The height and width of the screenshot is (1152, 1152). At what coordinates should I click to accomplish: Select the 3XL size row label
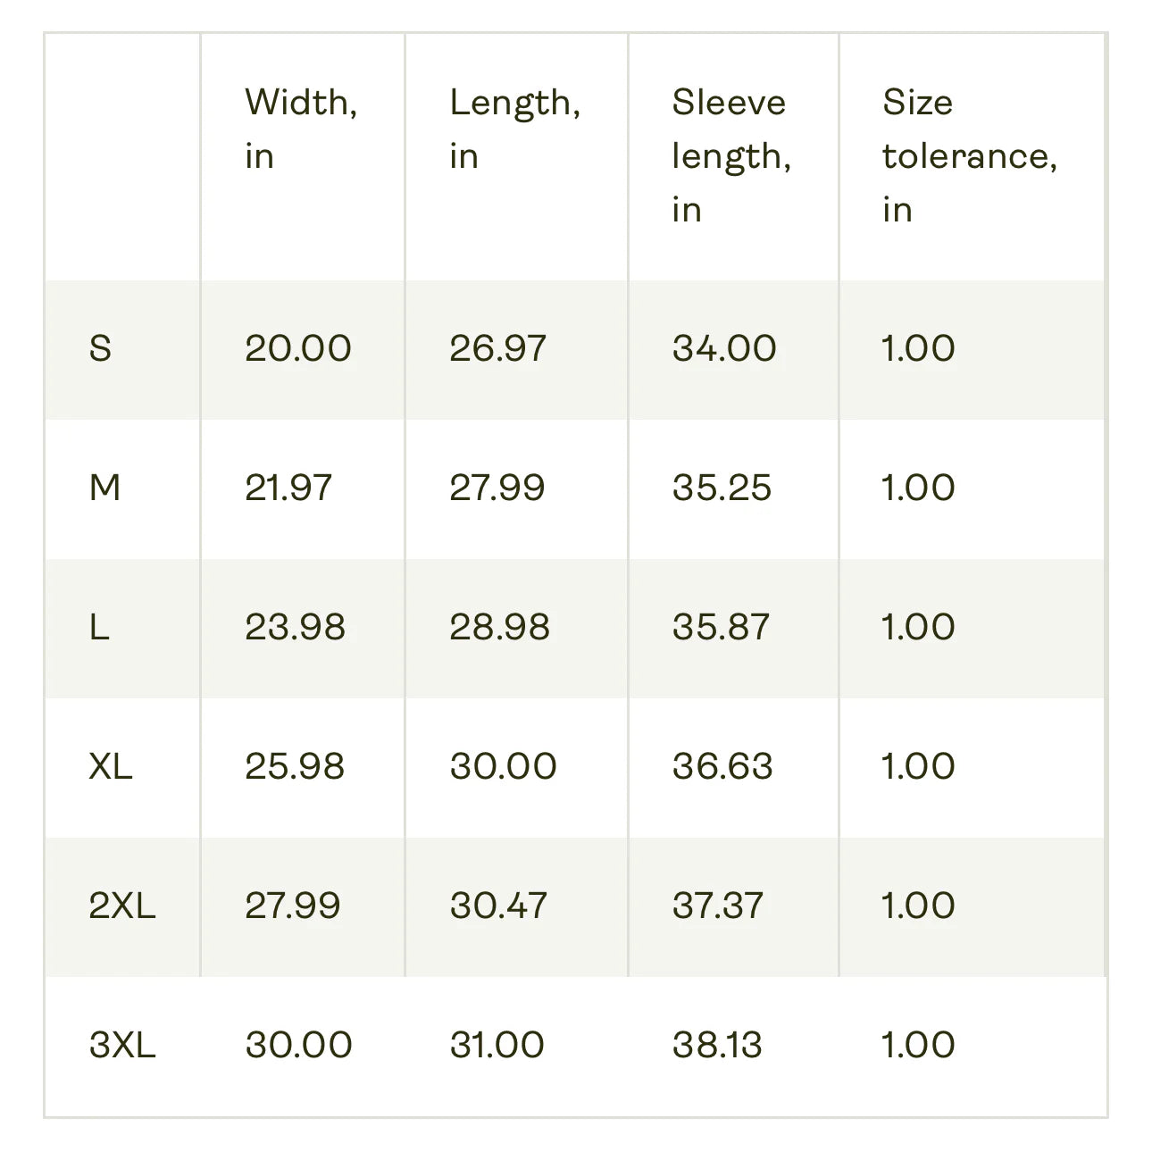pyautogui.click(x=122, y=1045)
